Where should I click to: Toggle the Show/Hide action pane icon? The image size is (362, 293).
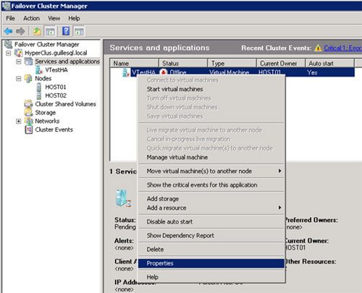coord(79,31)
